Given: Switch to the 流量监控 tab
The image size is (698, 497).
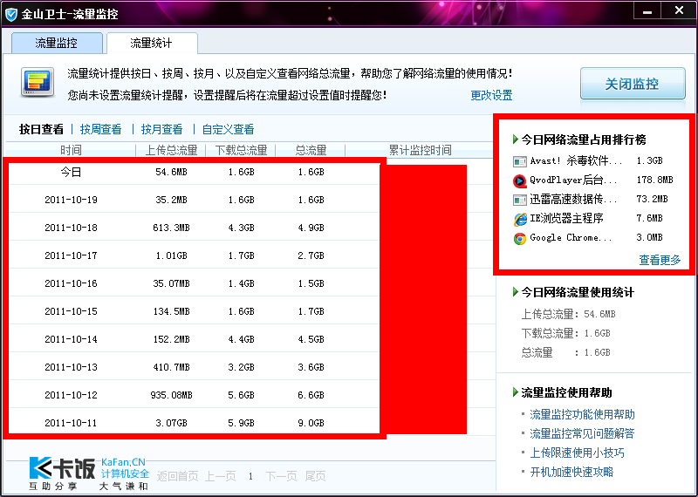Looking at the screenshot, I should pos(57,43).
